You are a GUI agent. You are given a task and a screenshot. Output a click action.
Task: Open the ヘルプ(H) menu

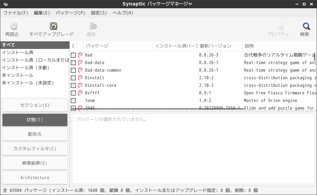(x=123, y=13)
